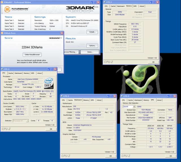Minimize the CPU-Z Memory window
Viewport: 181px width, 162px height.
[151, 2]
